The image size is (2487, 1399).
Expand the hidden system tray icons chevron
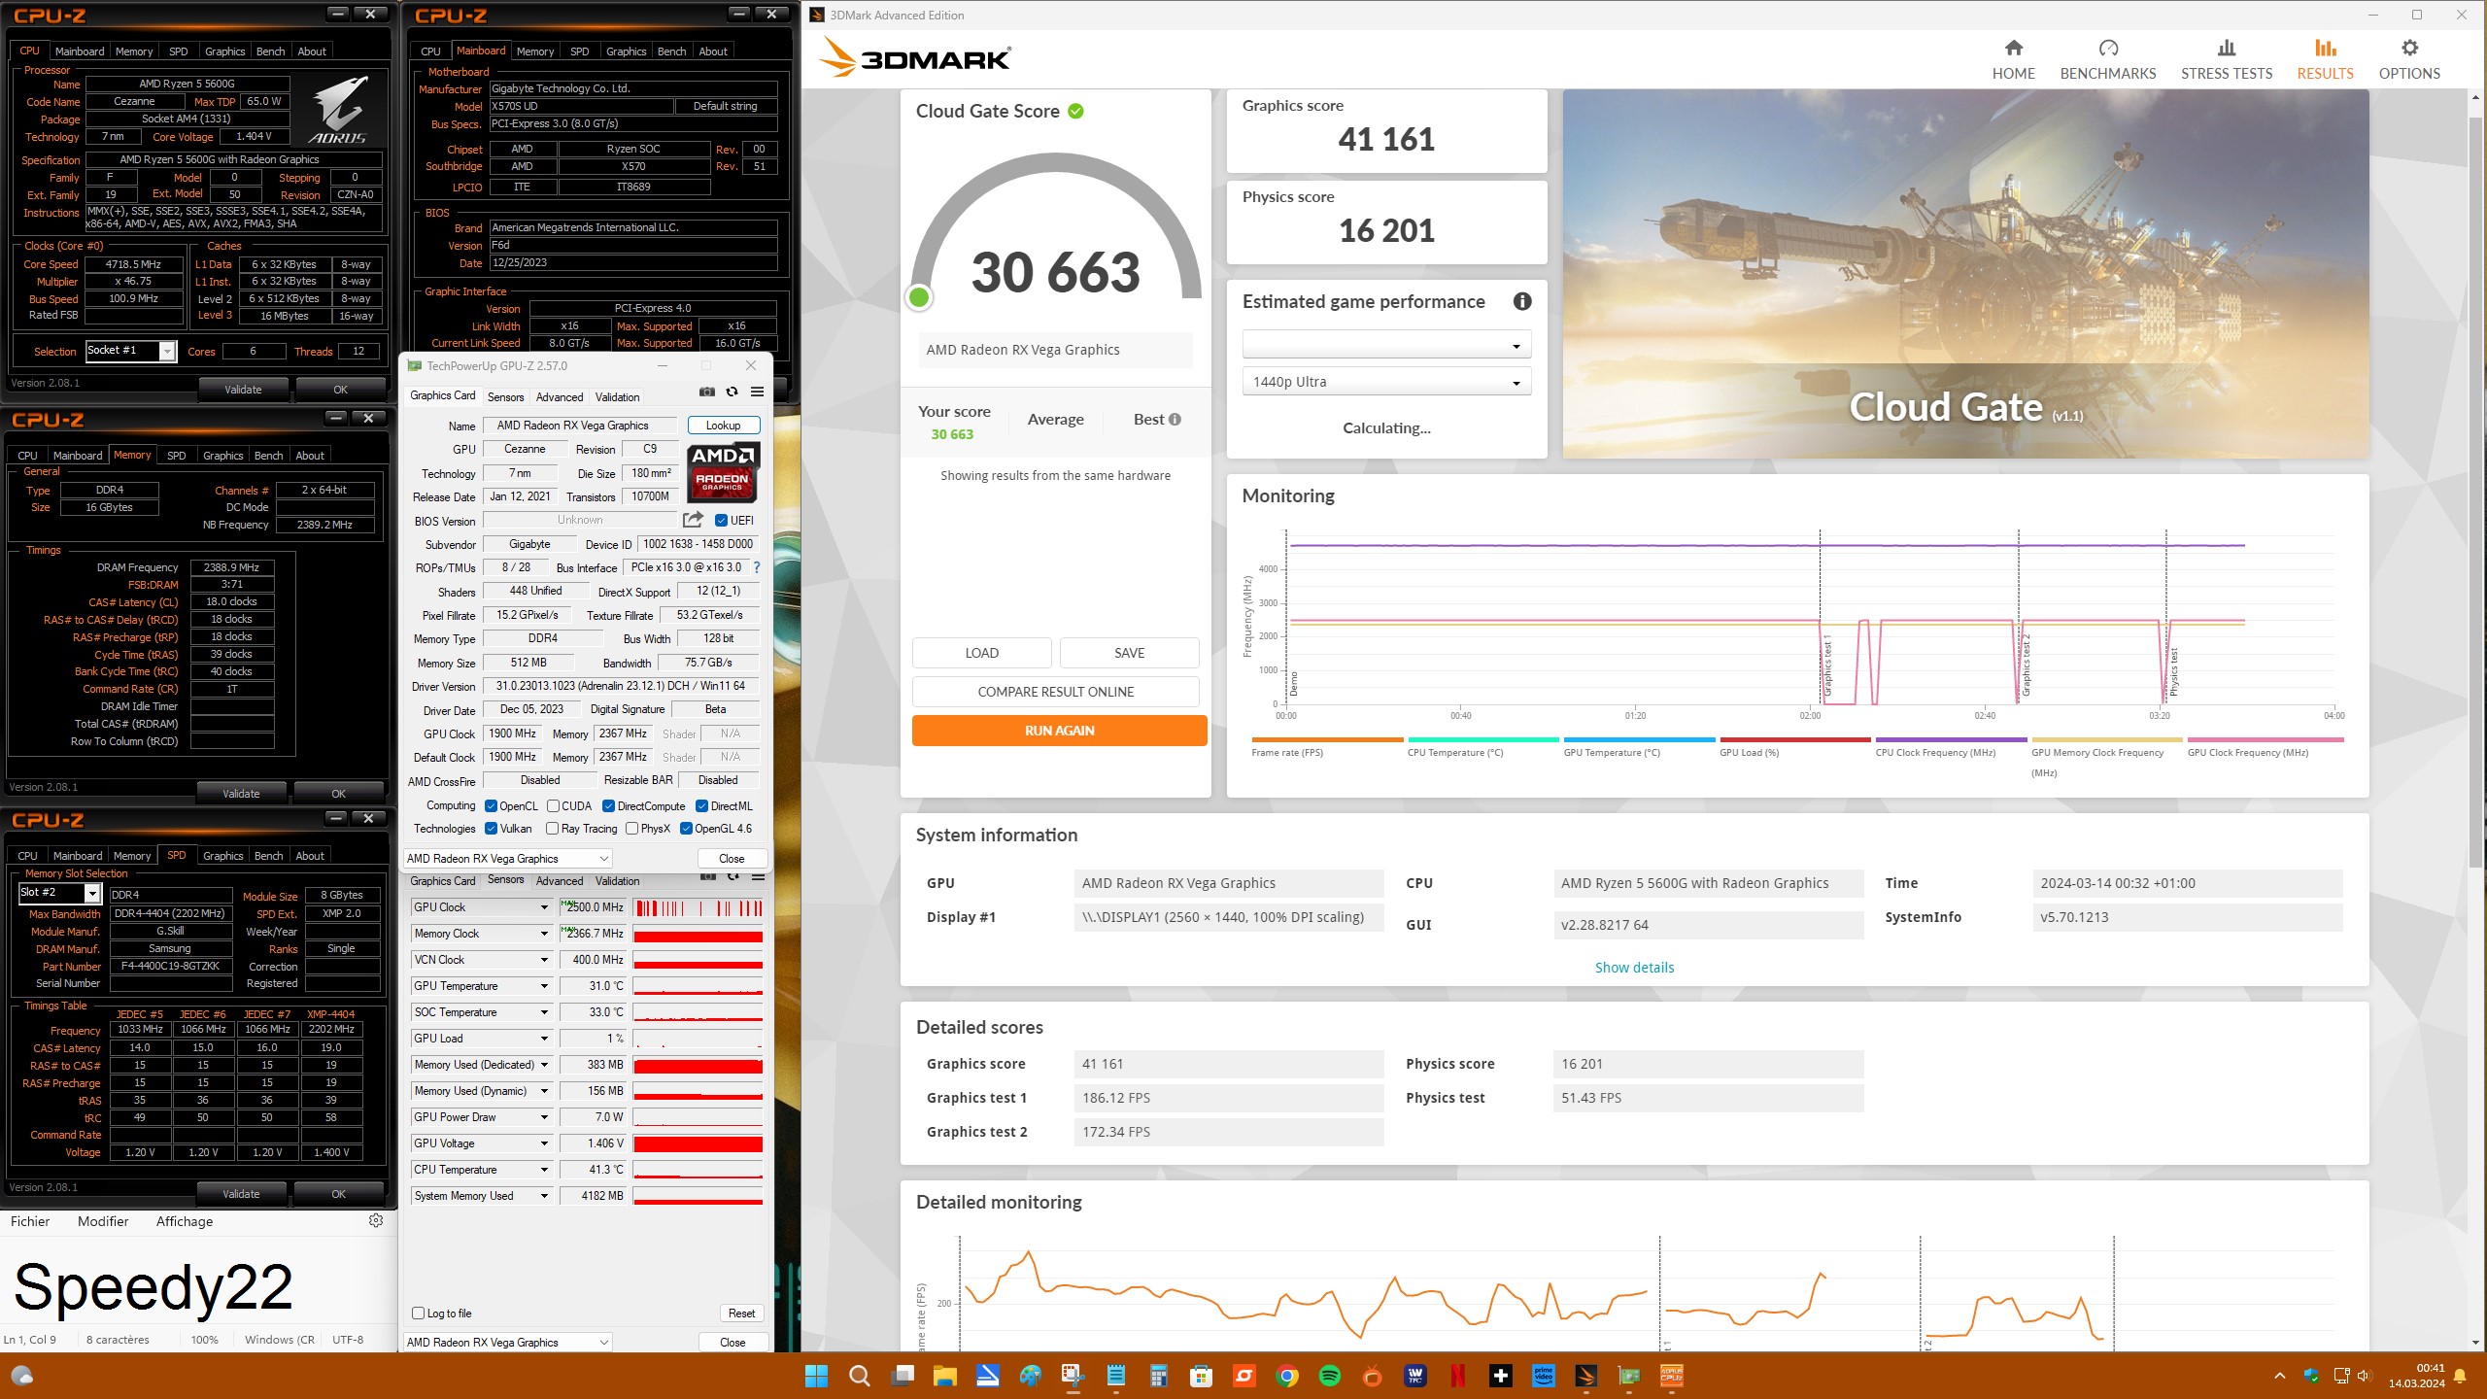point(2279,1376)
